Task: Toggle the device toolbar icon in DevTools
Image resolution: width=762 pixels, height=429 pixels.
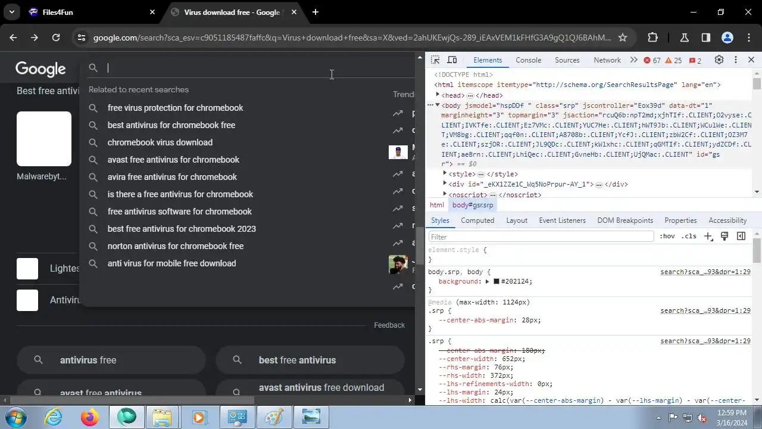Action: [452, 60]
